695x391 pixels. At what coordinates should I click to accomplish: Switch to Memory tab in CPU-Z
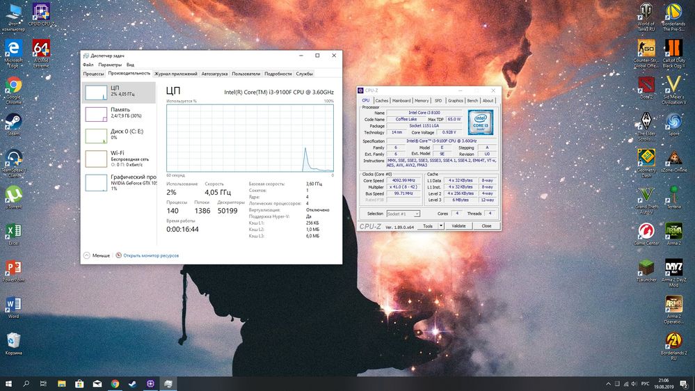pos(422,101)
